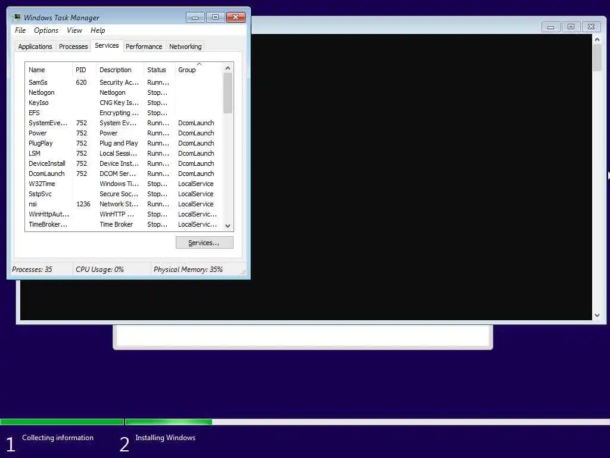The width and height of the screenshot is (610, 458).
Task: Click the 'Network St...' description cell
Action: pos(119,204)
